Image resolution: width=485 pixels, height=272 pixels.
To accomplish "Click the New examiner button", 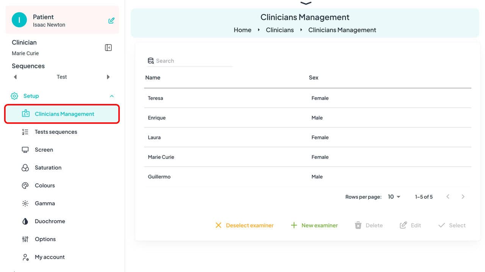I will coord(314,225).
